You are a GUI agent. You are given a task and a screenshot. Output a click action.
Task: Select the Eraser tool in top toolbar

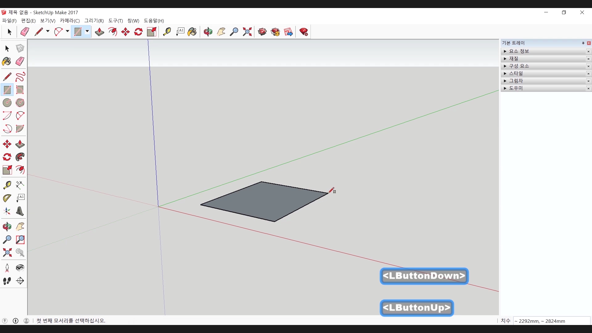tap(25, 32)
